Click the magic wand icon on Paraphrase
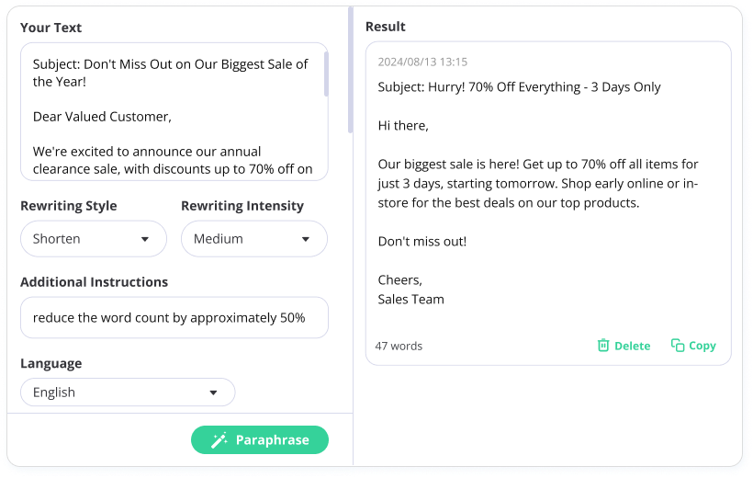753x478 pixels. coord(219,440)
